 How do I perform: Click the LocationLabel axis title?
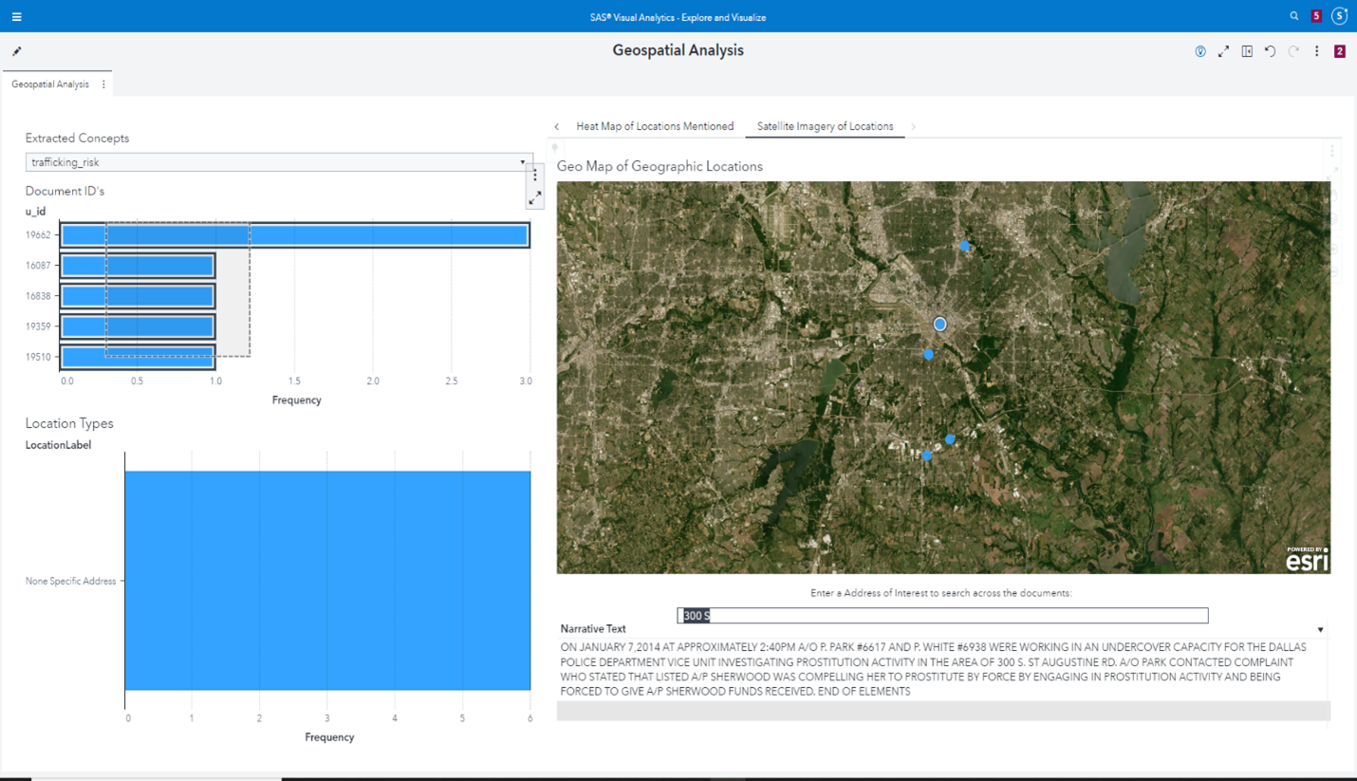[x=58, y=445]
